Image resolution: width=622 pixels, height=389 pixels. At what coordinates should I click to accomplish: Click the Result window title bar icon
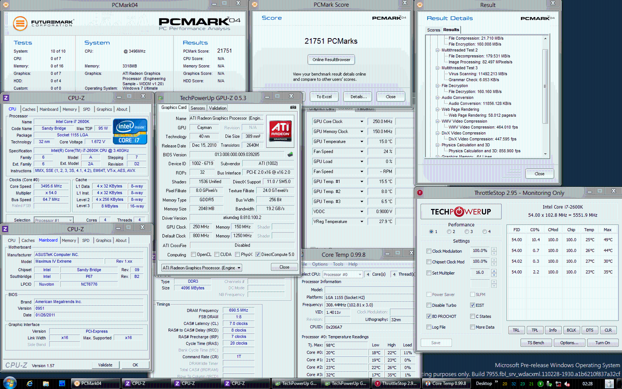420,5
